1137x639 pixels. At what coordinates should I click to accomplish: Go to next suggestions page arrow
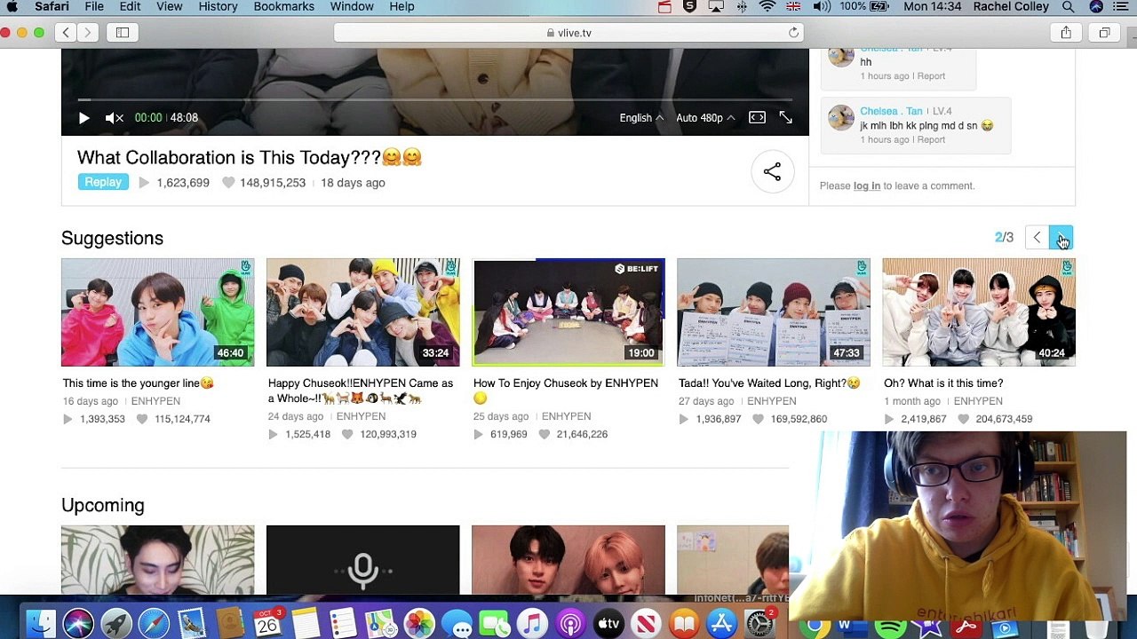coord(1061,238)
